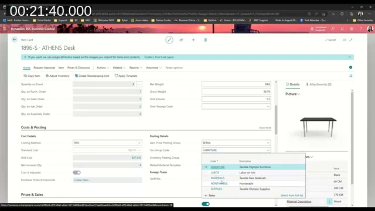This screenshot has height=211, width=375.
Task: Click the delete trash can icon
Action: 206,40
